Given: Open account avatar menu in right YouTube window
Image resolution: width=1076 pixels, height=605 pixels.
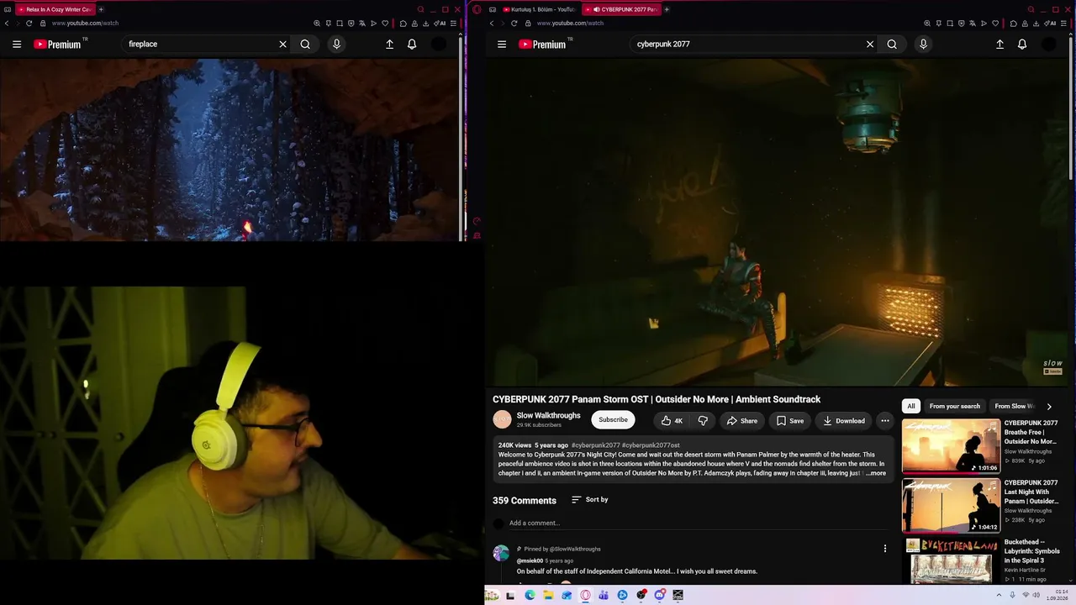Looking at the screenshot, I should click(1049, 45).
